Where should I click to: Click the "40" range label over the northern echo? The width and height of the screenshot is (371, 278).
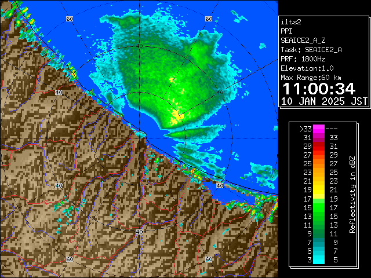pos(139,46)
